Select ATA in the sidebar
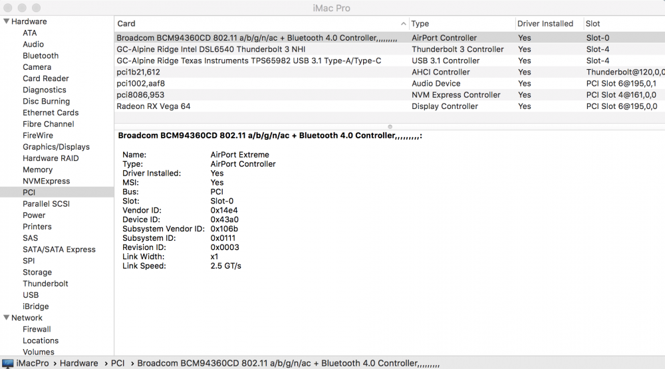Screen dimensions: 665x369 (x=30, y=33)
